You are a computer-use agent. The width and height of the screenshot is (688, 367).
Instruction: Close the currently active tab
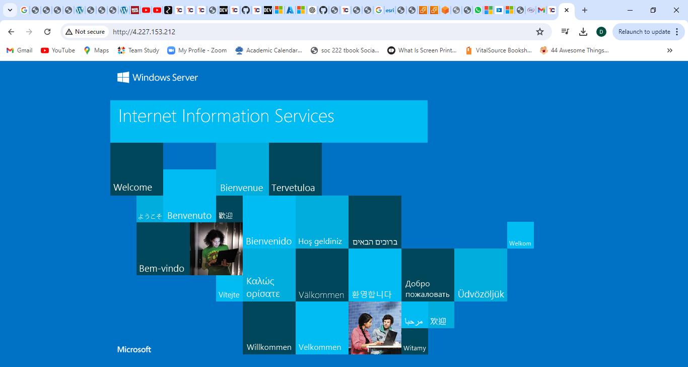(567, 10)
